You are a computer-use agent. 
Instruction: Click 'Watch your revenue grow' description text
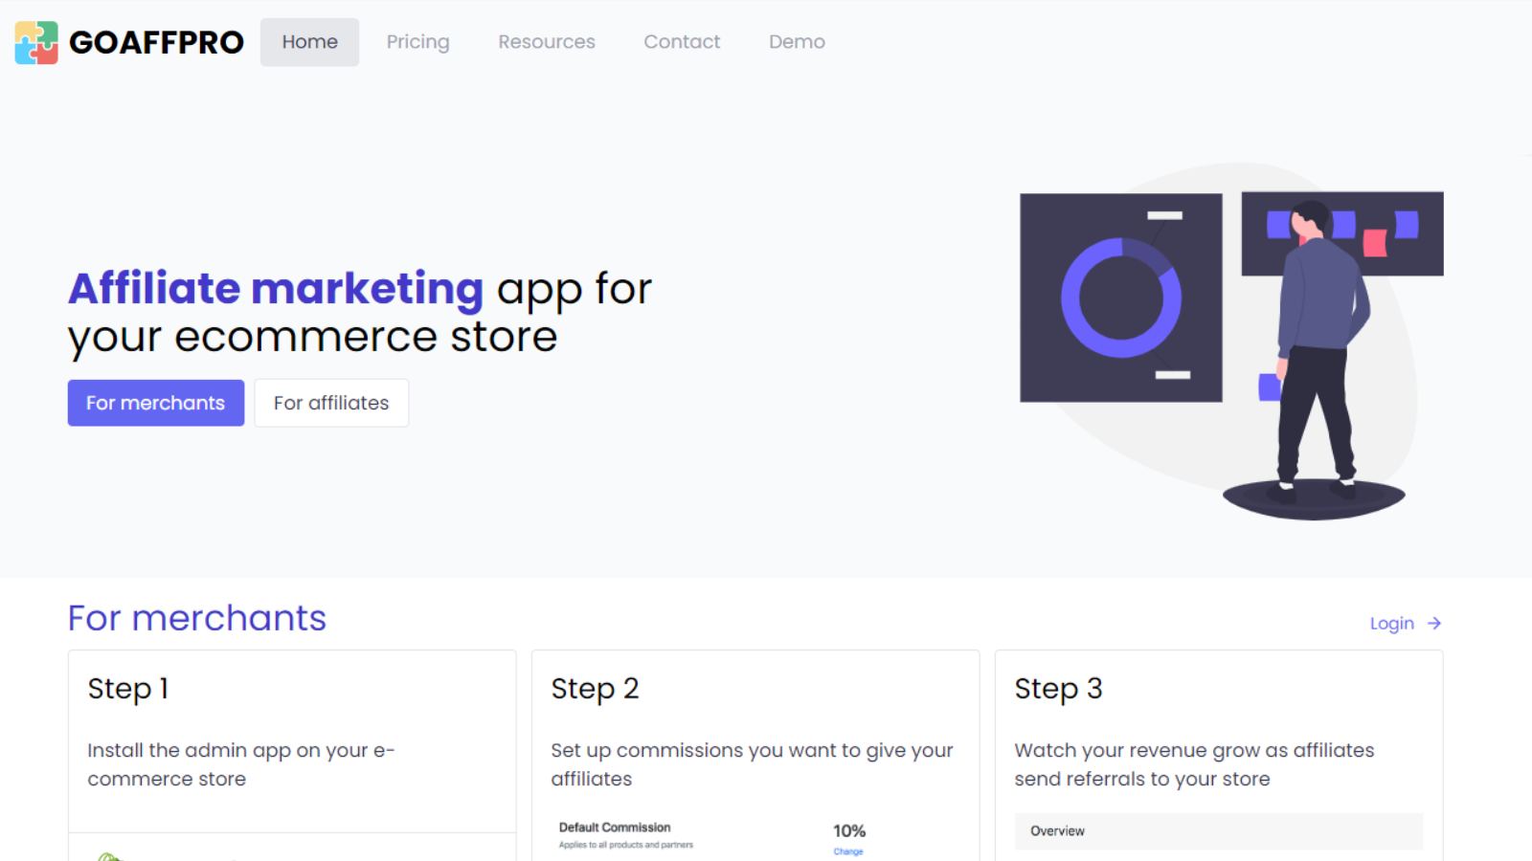pyautogui.click(x=1194, y=764)
